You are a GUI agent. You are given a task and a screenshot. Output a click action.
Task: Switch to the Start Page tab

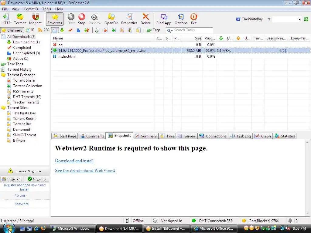click(x=65, y=136)
